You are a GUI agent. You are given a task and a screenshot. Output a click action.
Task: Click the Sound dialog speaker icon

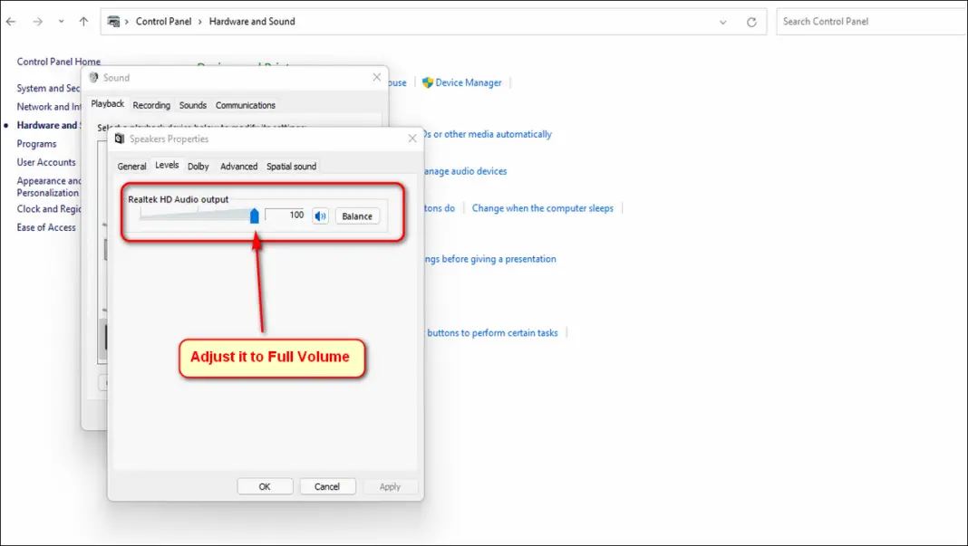tap(94, 78)
